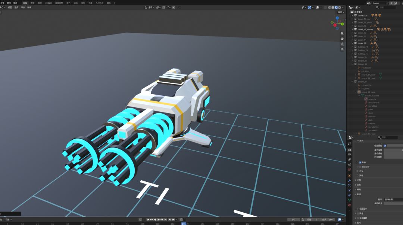Jump to the last frame in the timeline
Viewport: 403px width, 225px height.
[x=166, y=220]
